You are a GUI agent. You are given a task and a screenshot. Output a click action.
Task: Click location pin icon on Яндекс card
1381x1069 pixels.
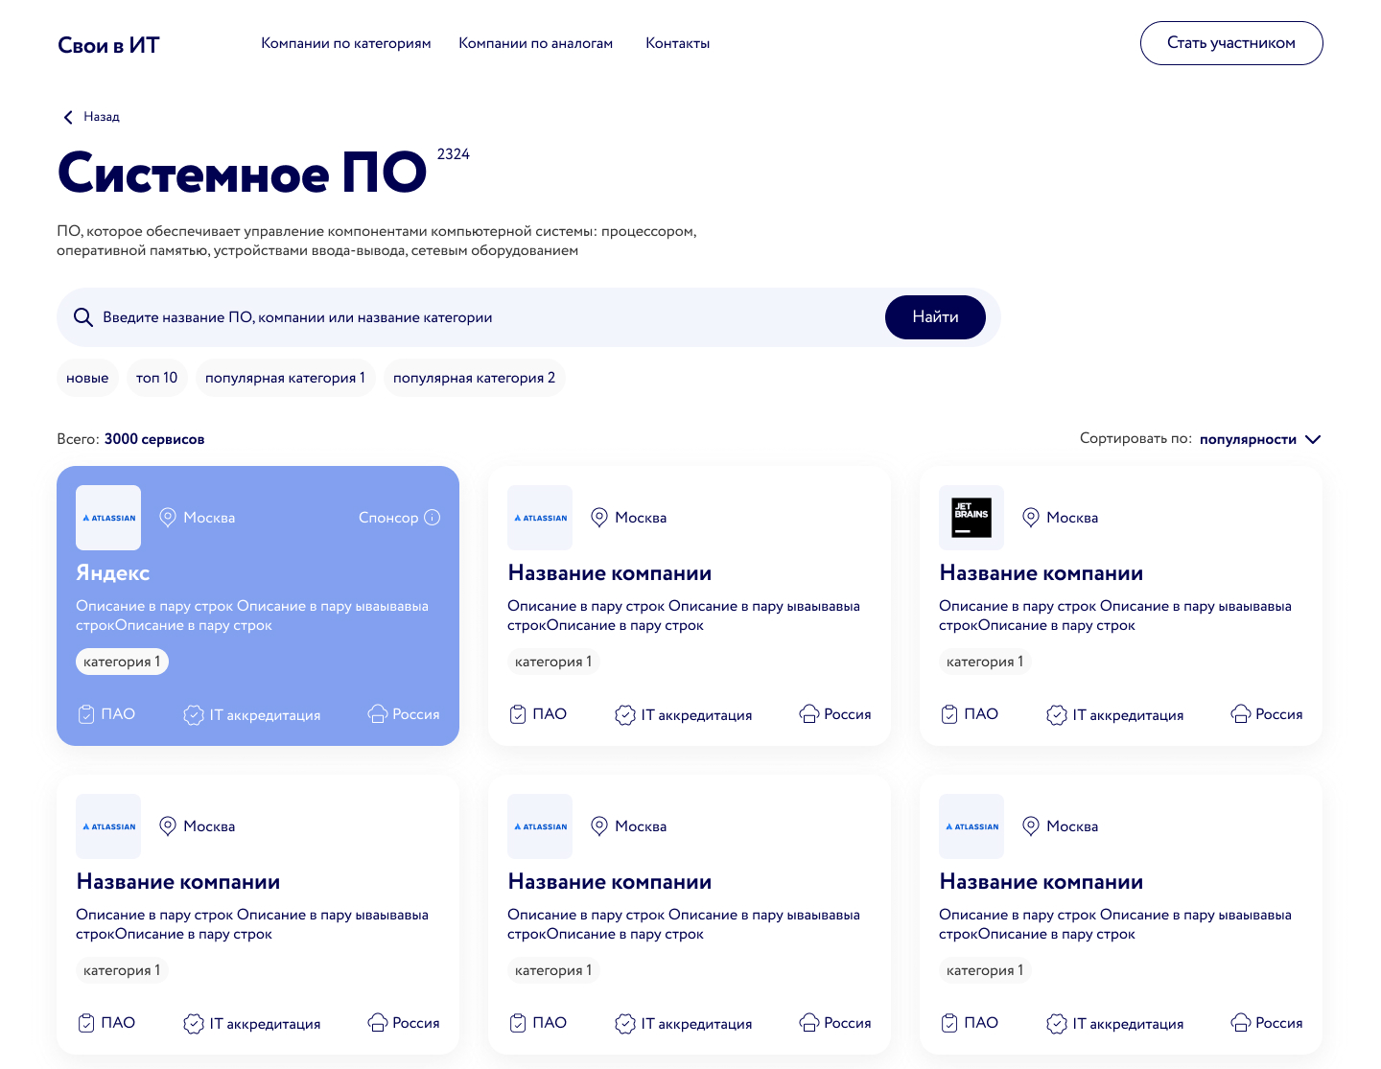coord(168,518)
